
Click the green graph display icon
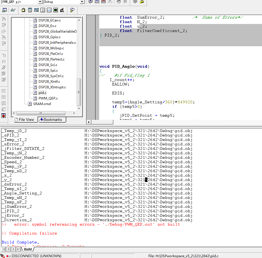coord(56,10)
